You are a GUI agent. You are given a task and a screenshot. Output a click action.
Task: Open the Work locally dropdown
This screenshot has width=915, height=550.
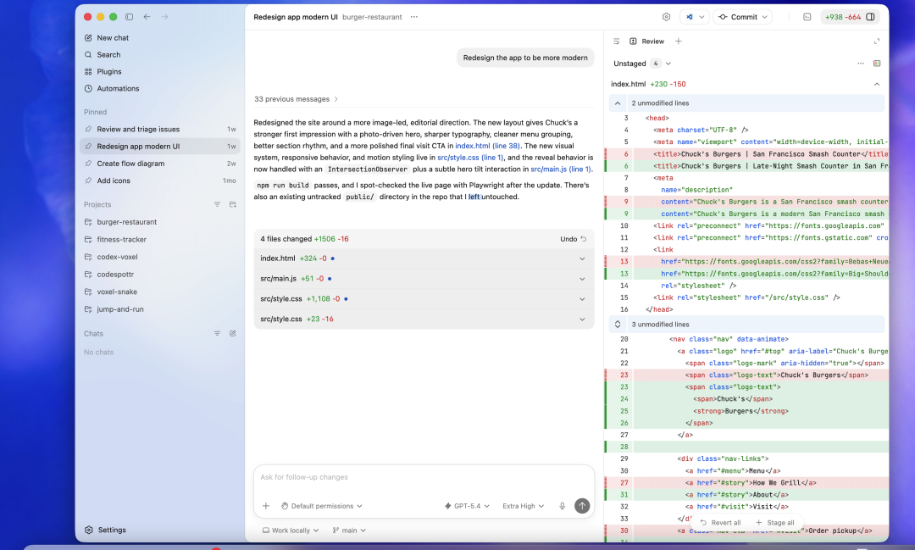tap(291, 531)
